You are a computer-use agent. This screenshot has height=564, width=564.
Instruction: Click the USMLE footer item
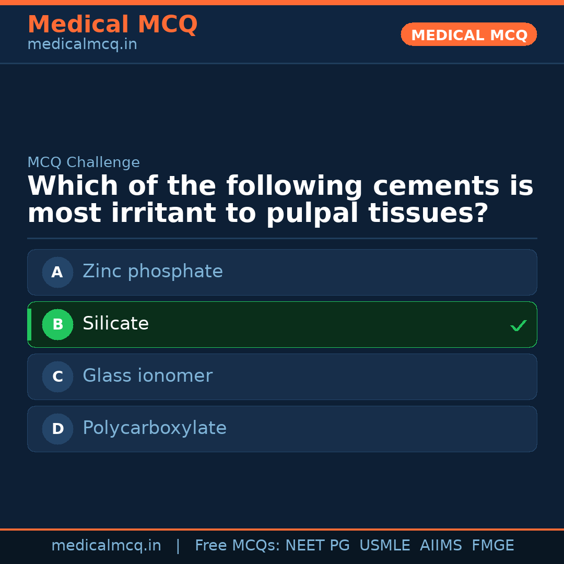pyautogui.click(x=385, y=545)
